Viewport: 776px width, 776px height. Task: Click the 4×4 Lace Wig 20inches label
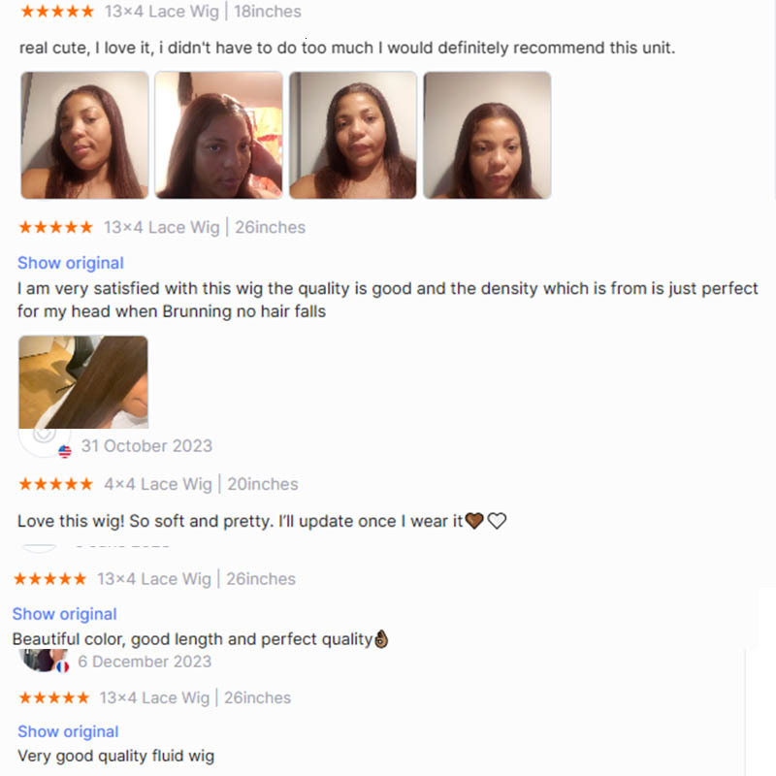[x=201, y=483]
